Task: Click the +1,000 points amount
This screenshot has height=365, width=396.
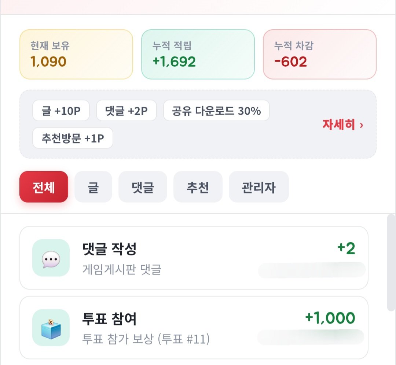Action: coord(330,318)
